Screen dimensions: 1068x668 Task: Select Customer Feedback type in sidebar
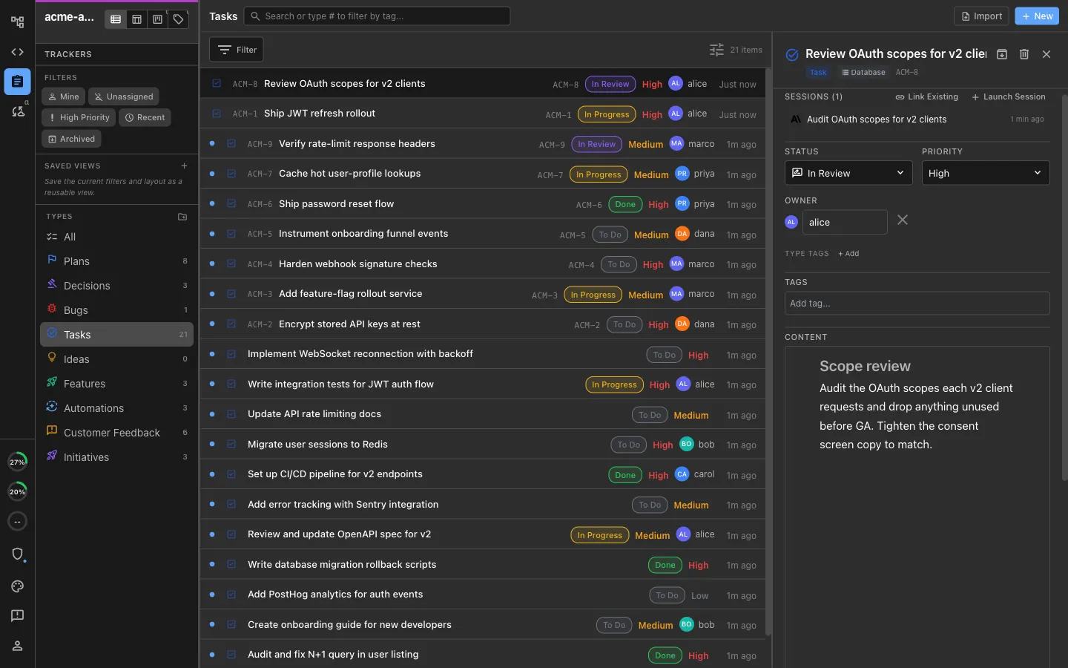116,433
